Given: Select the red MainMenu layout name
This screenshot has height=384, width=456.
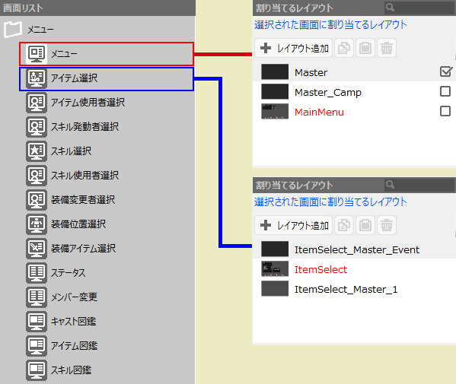Looking at the screenshot, I should [319, 112].
